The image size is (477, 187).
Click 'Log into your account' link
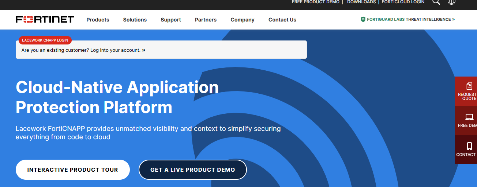point(118,50)
